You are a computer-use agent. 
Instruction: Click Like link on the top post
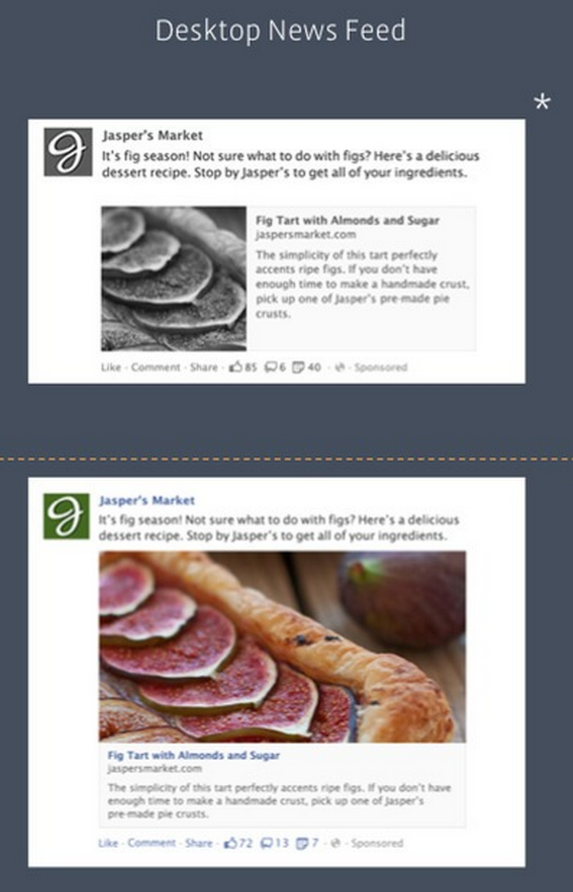coord(111,367)
